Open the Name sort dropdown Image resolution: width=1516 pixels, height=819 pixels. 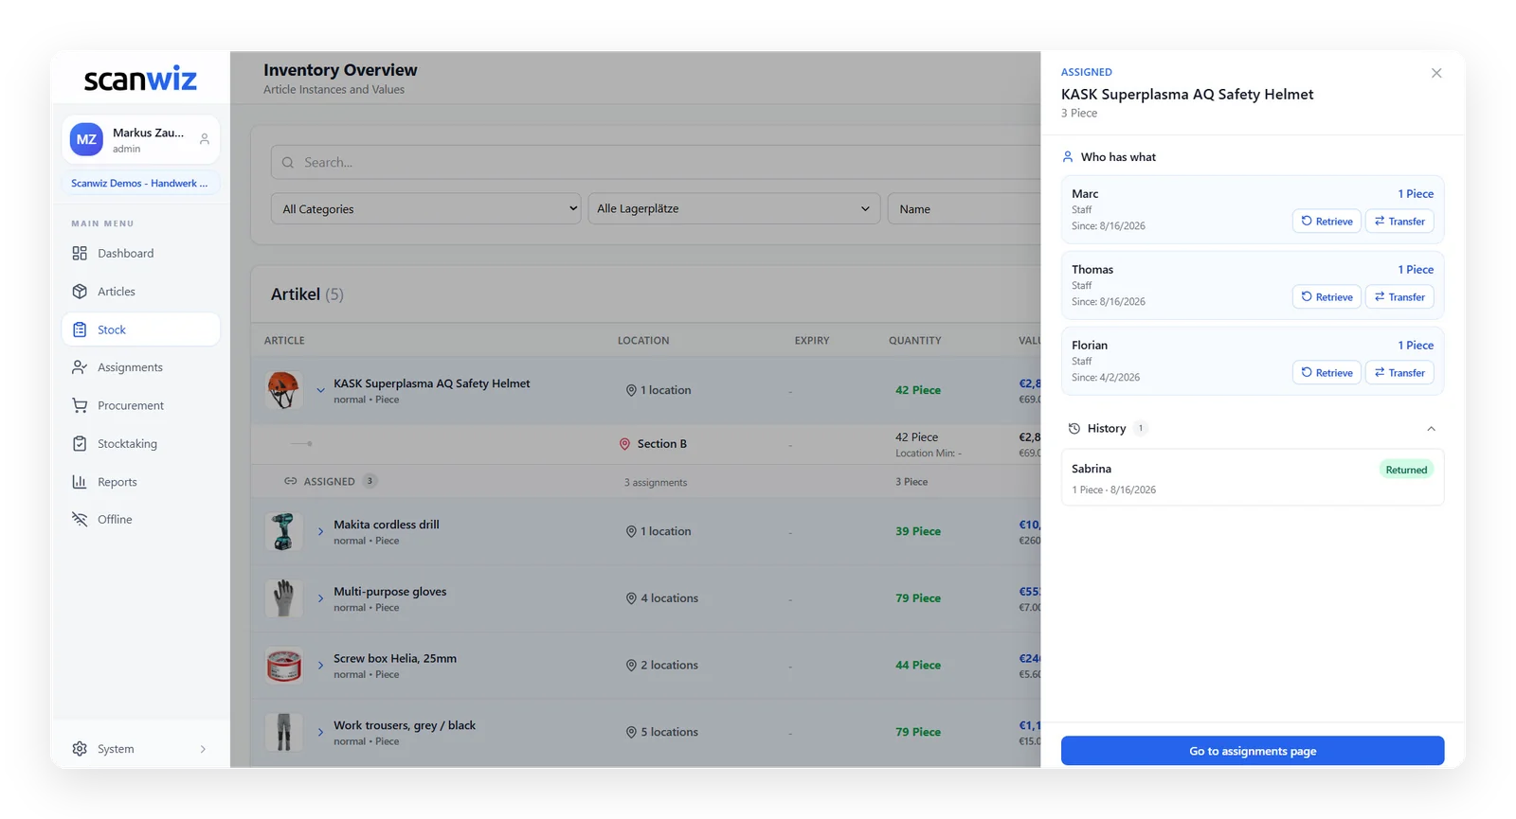pyautogui.click(x=965, y=208)
